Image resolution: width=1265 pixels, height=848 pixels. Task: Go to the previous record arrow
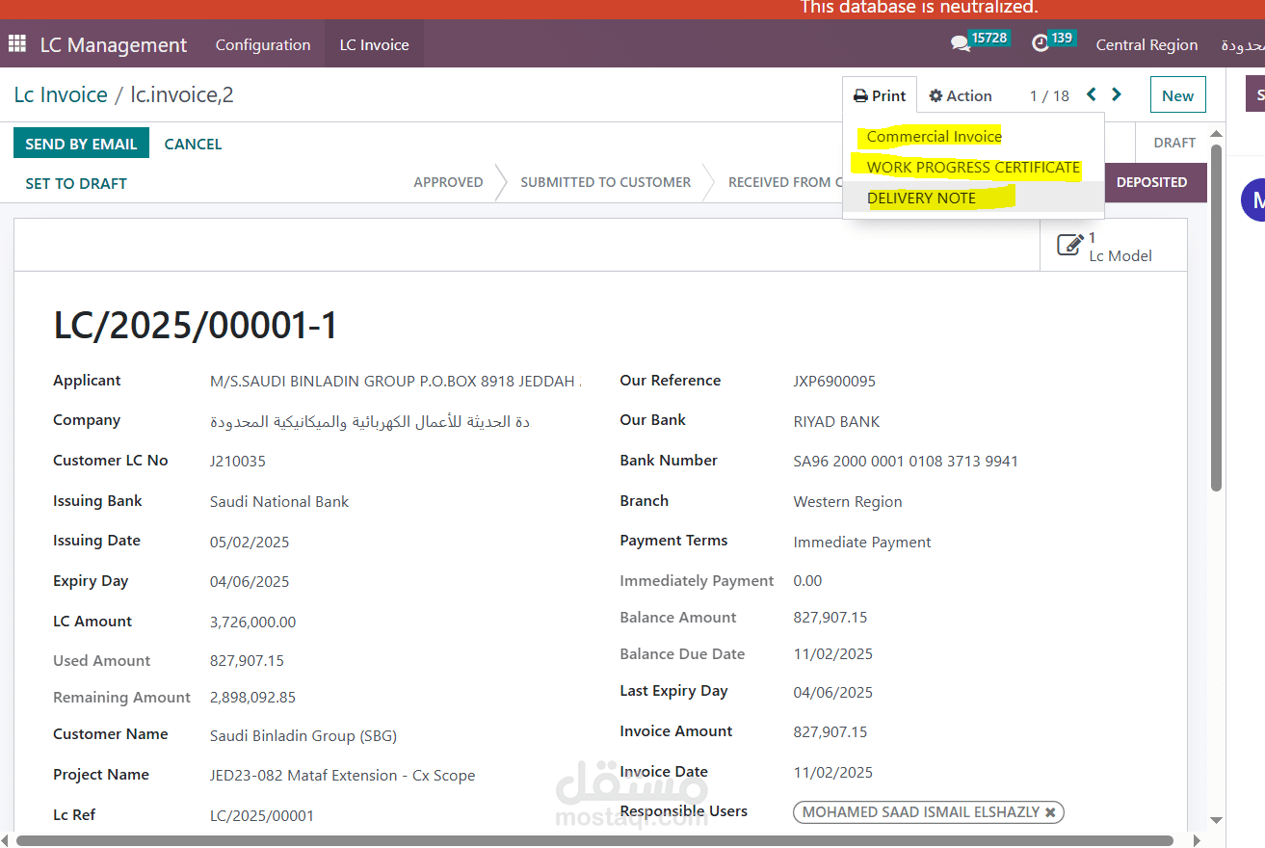(x=1092, y=94)
